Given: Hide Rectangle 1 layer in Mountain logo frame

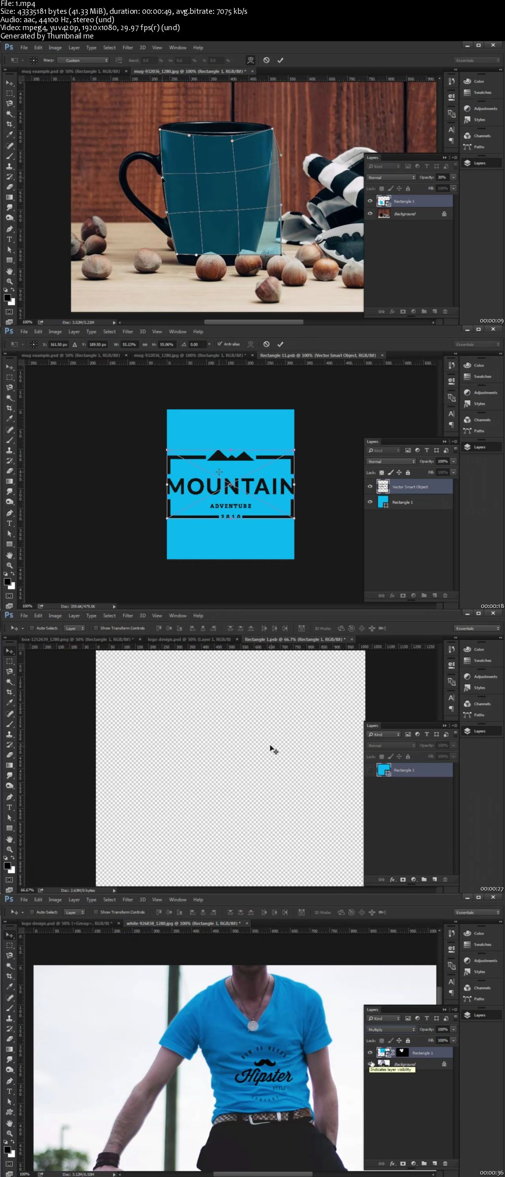Looking at the screenshot, I should click(370, 502).
